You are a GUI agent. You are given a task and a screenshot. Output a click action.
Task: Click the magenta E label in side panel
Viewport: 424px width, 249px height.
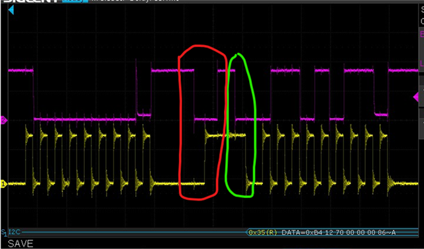(x=421, y=34)
